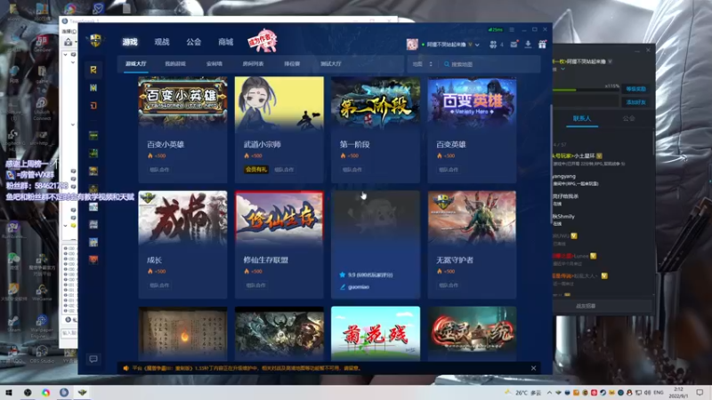Open the 第一阶段 game card
Screen dimensions: 712x400
pos(376,129)
